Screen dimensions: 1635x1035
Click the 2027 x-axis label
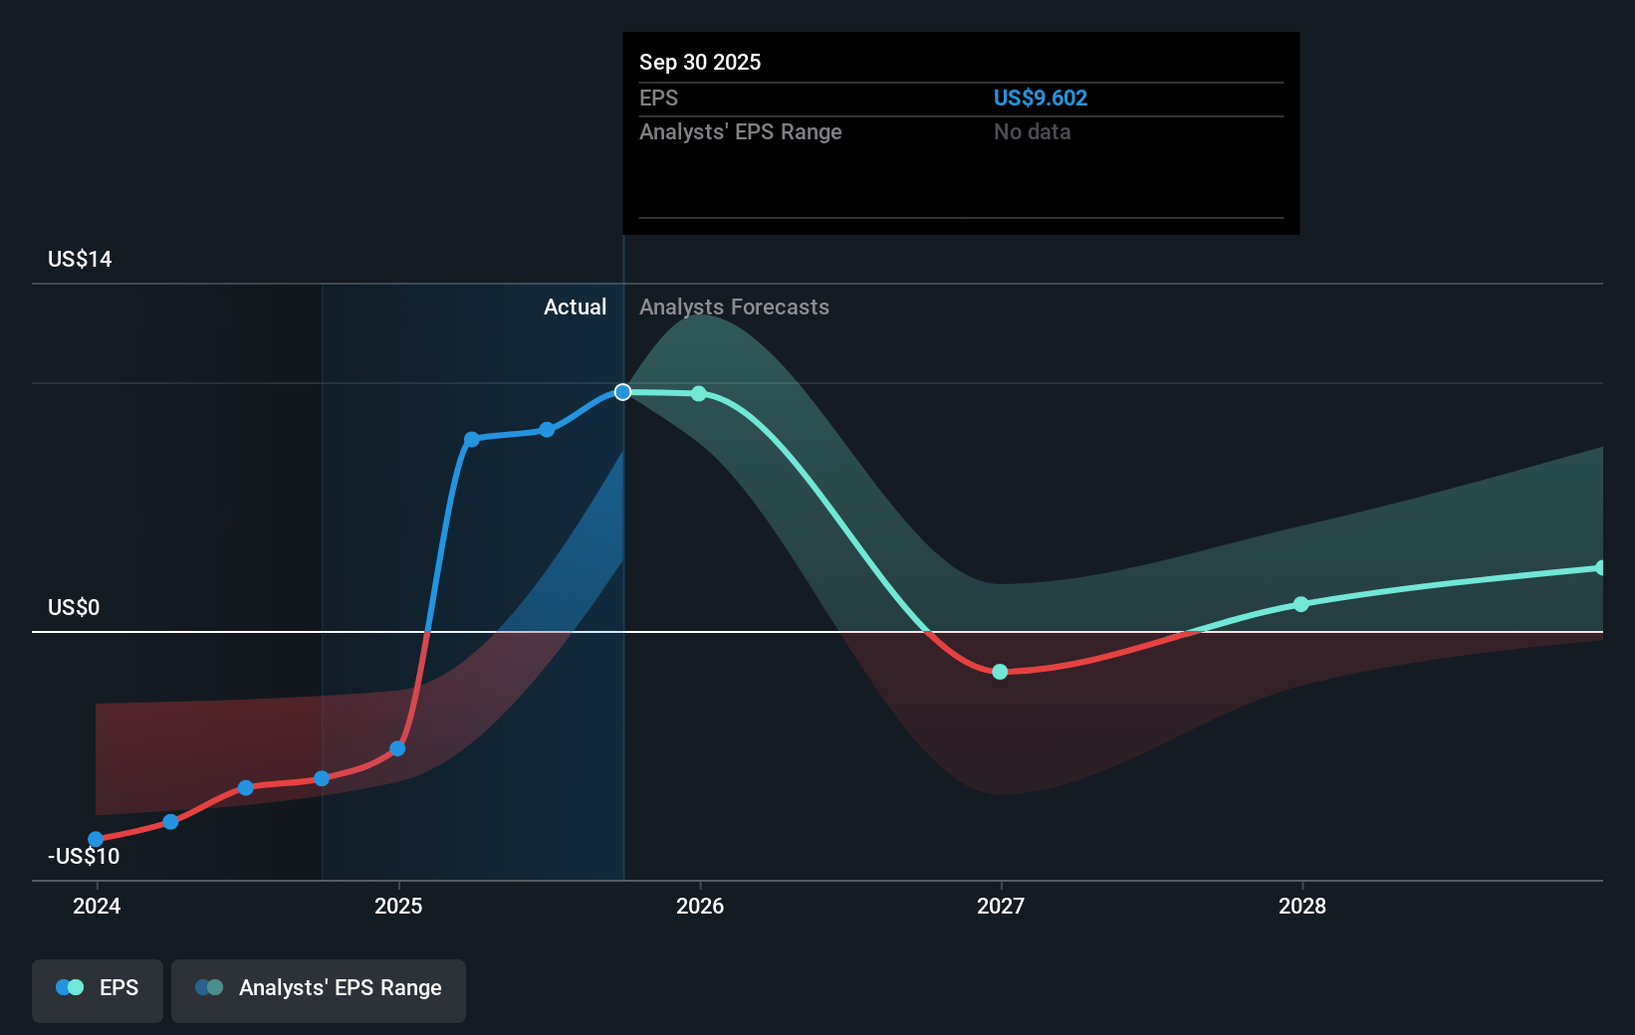[1001, 907]
